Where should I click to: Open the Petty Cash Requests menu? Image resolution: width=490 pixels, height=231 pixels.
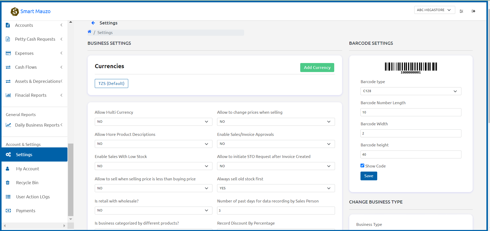pos(35,39)
